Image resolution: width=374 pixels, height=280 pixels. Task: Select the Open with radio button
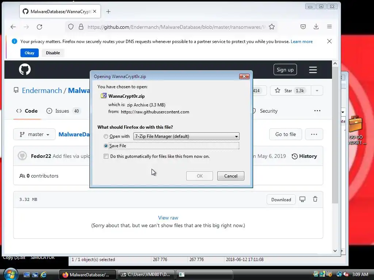[x=106, y=136]
